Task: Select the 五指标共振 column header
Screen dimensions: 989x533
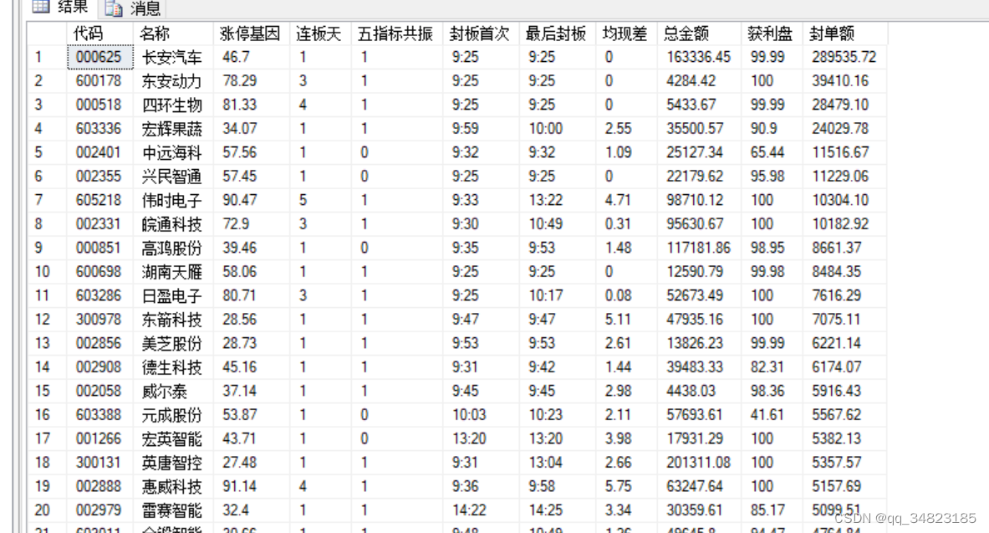Action: pyautogui.click(x=397, y=33)
